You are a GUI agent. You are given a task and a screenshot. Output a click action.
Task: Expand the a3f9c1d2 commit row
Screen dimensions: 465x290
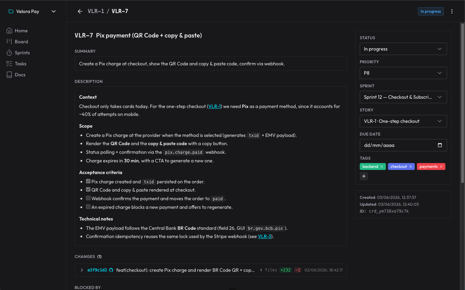point(82,270)
